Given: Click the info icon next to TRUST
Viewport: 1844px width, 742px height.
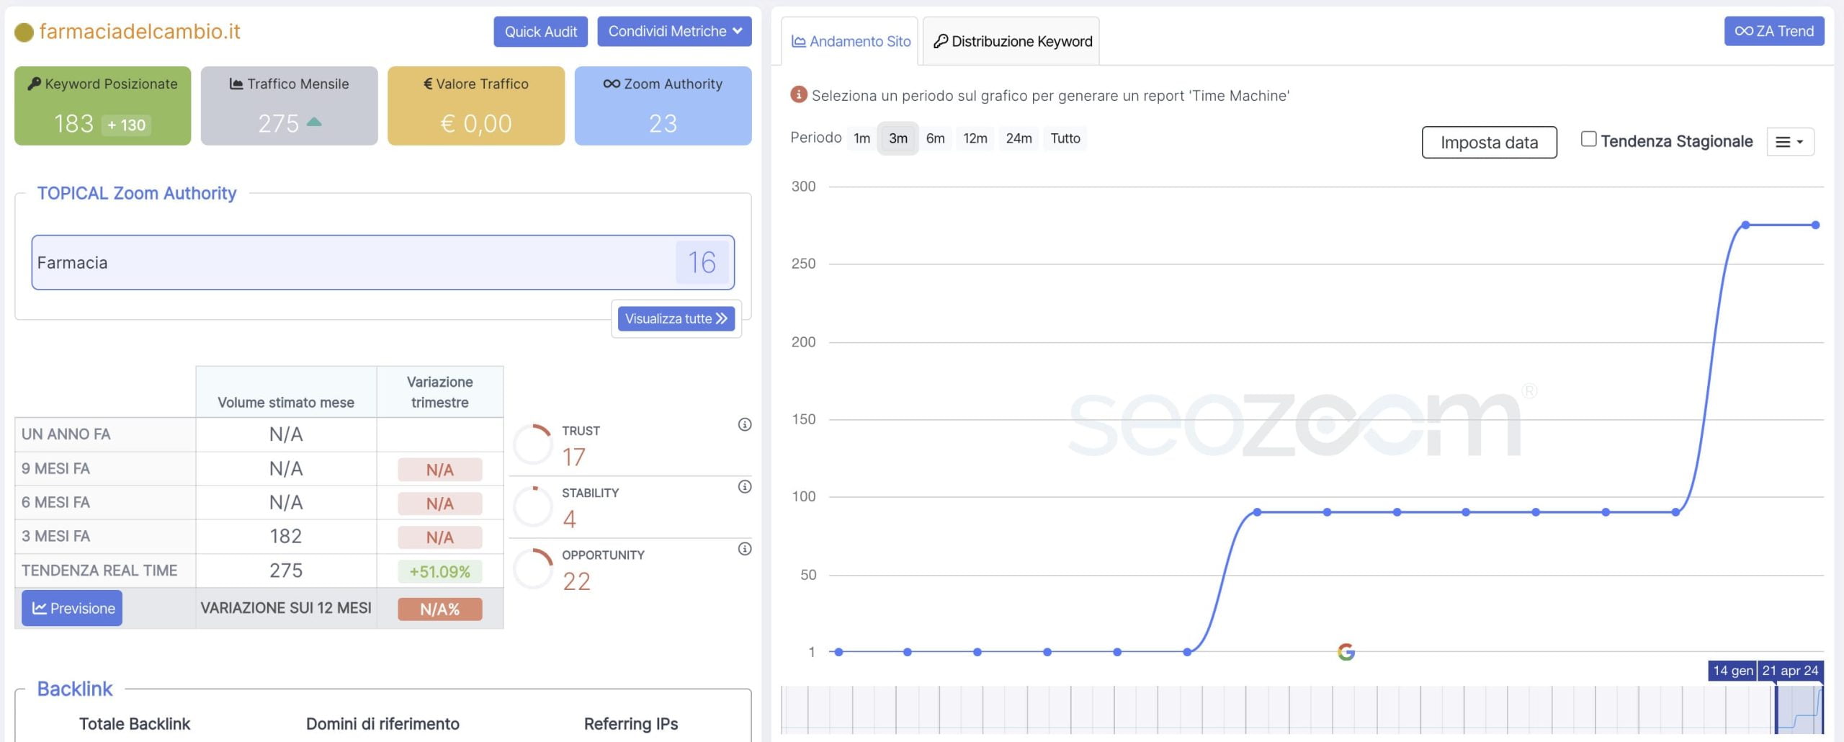Looking at the screenshot, I should [x=745, y=425].
